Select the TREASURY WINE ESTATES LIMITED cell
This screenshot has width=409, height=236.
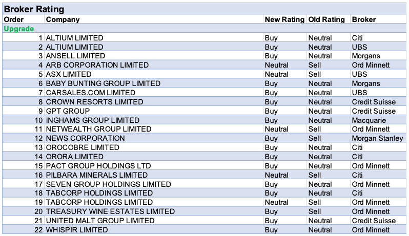[x=110, y=211]
